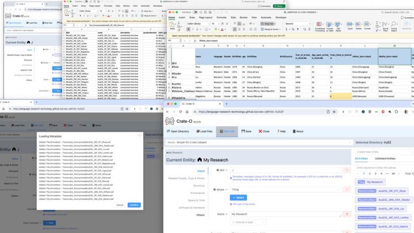Reload page in bottom-right browser window
The width and height of the screenshot is (414, 233).
pos(181,112)
